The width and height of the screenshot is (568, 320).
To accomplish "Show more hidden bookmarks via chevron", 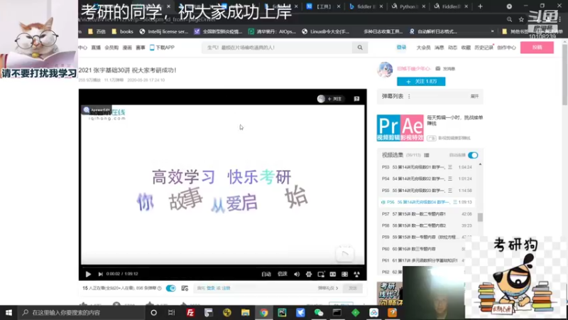I will pyautogui.click(x=492, y=31).
